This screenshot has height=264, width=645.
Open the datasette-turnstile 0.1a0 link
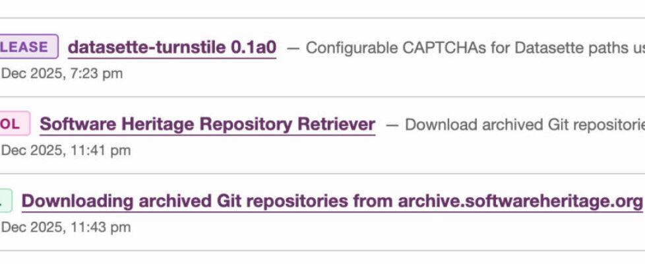point(172,47)
